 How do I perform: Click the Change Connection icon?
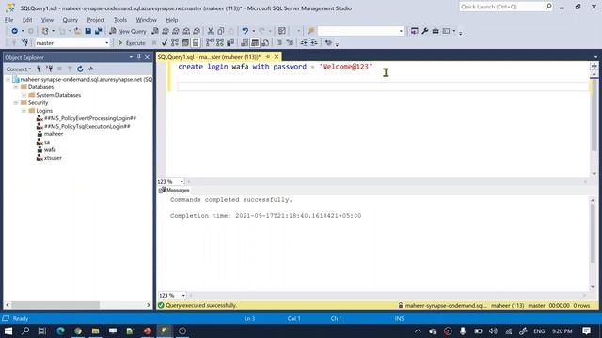25,43
